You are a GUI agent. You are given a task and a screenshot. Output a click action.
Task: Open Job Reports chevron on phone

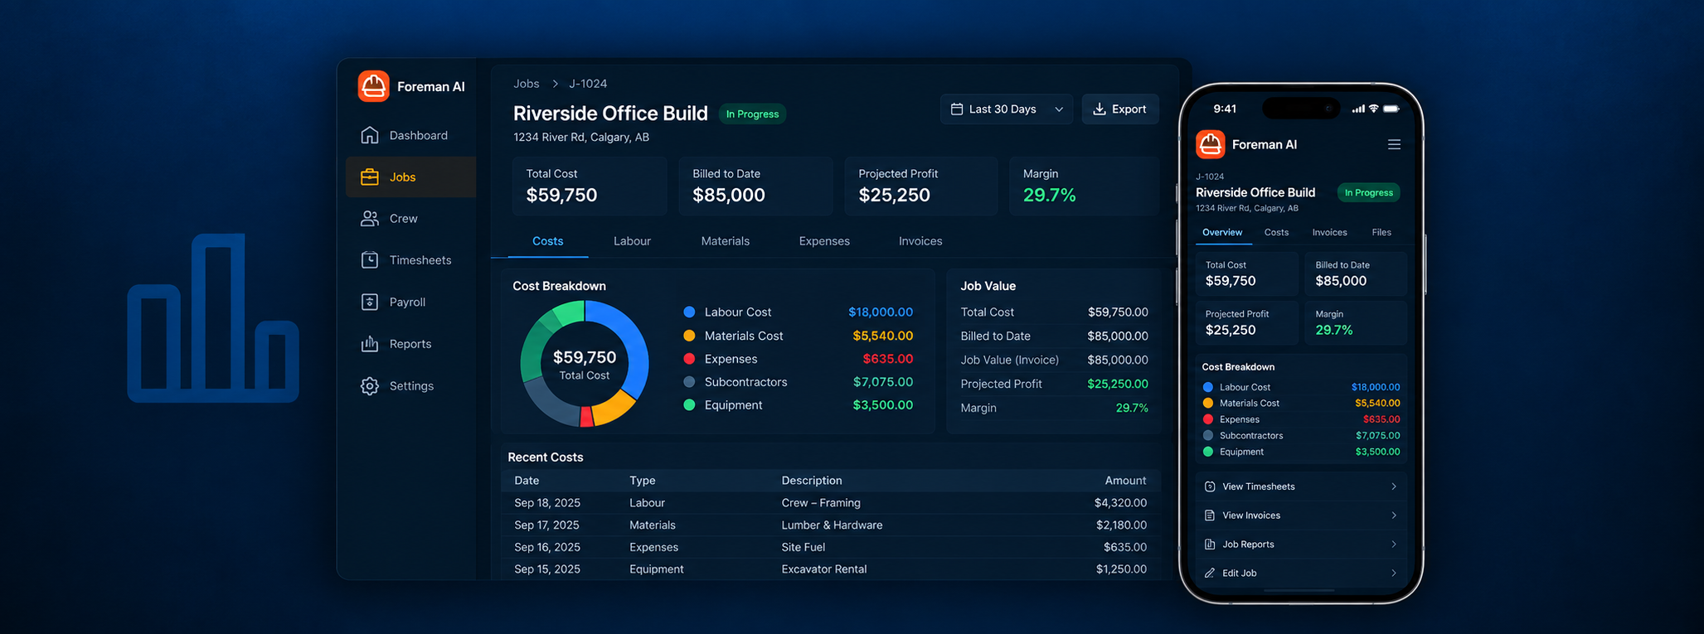[1394, 544]
